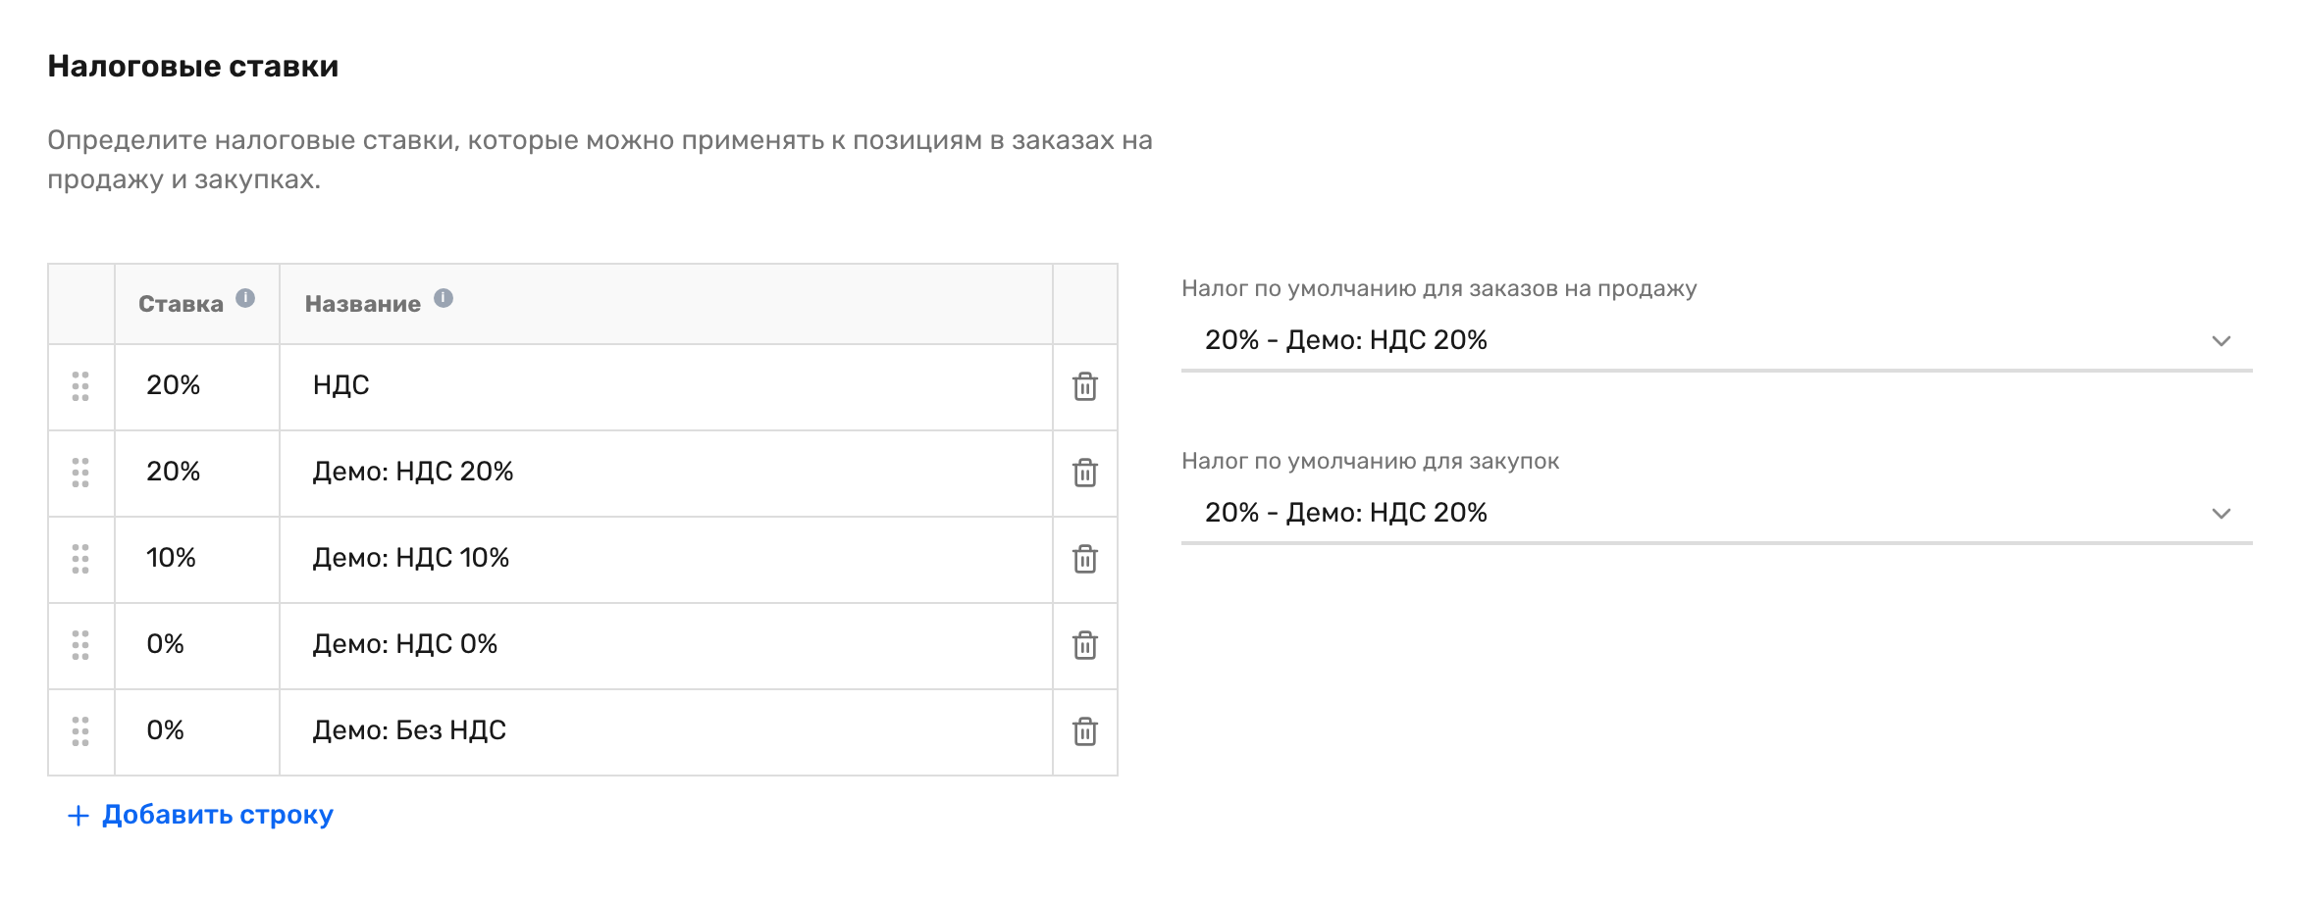Edit the name field НДС
This screenshot has width=2300, height=902.
666,386
